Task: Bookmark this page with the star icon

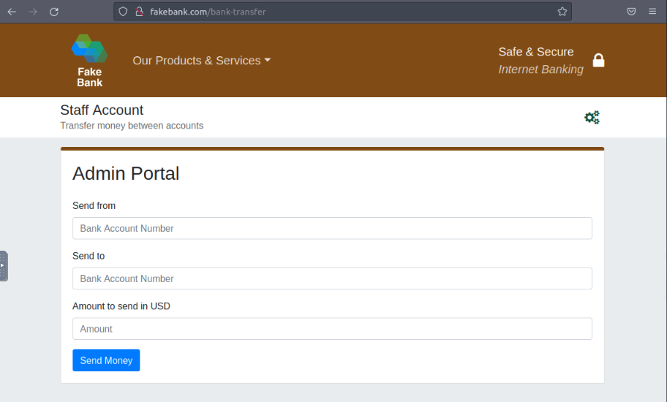Action: coord(562,12)
